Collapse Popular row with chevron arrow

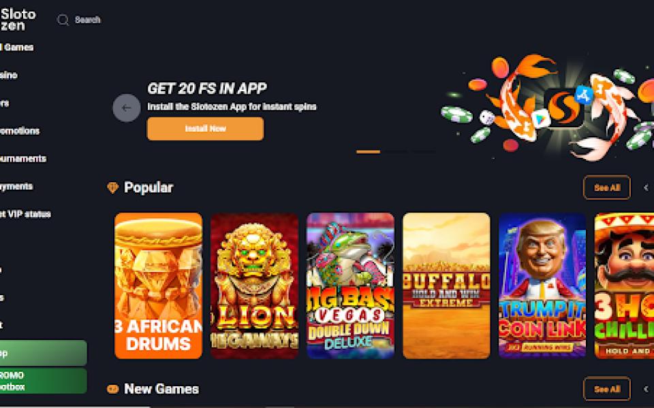(646, 188)
